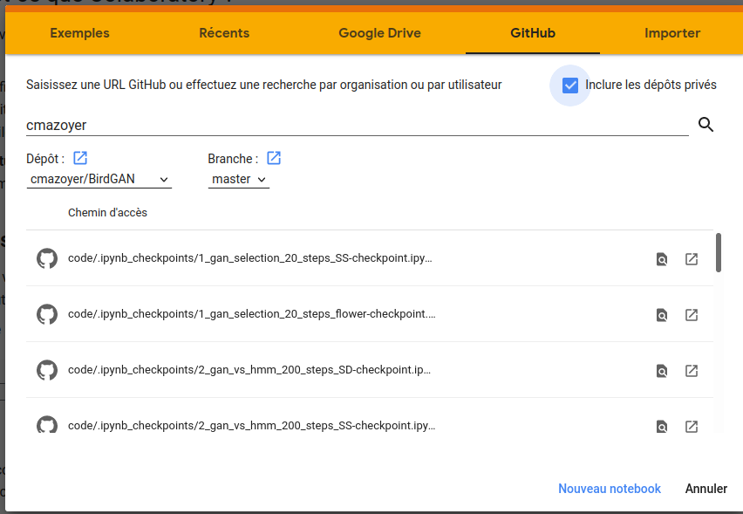Image resolution: width=743 pixels, height=514 pixels.
Task: Open 2_gan_vs_hmm_200_steps_SD-checkpoint in a new tab
Action: 692,371
